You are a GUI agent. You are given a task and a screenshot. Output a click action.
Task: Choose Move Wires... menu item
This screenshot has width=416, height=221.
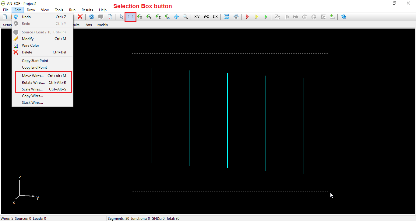[42, 76]
